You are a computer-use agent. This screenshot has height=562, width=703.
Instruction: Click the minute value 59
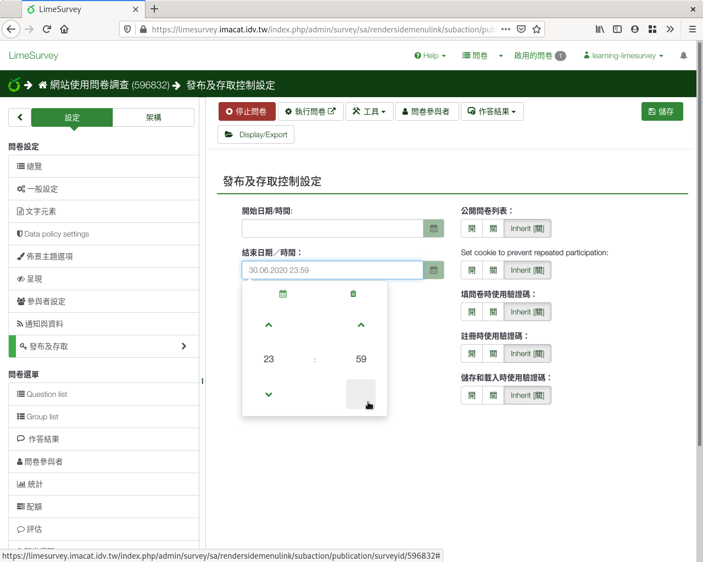tap(361, 359)
